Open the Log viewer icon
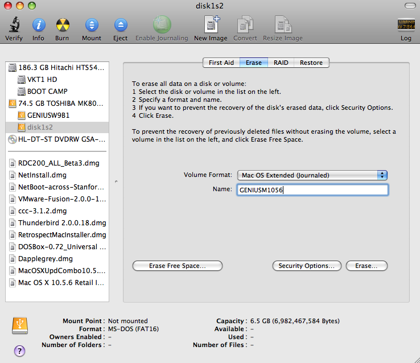Screen dimensions: 420x363 tap(406, 24)
